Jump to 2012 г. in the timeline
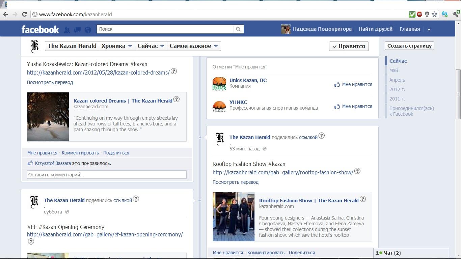461x259 pixels. tap(397, 89)
